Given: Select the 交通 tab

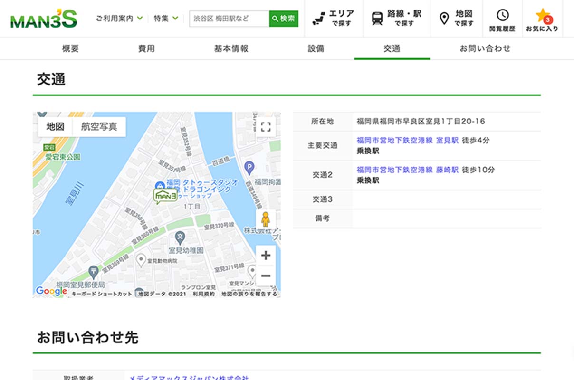Looking at the screenshot, I should click(392, 48).
